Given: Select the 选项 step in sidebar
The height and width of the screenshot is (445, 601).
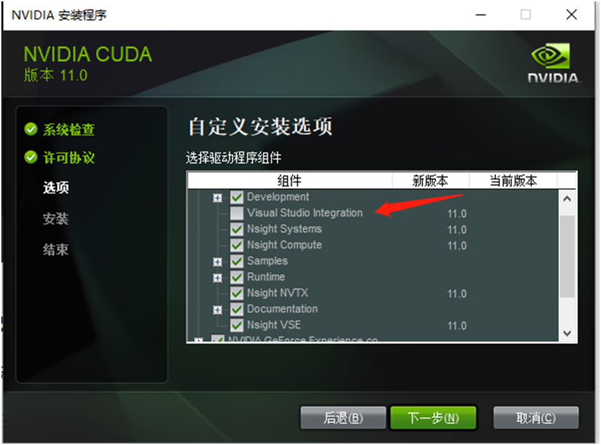Looking at the screenshot, I should tap(56, 188).
